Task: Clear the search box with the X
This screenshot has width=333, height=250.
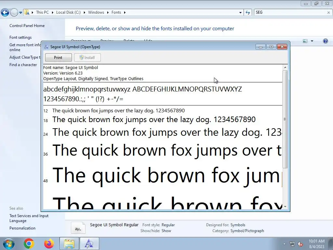Action: click(328, 13)
